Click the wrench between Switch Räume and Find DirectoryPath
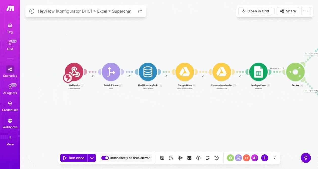This screenshot has width=318, height=169. pos(129,76)
